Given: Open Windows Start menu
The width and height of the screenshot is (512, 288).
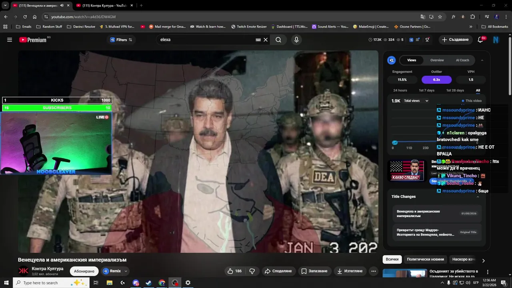Looking at the screenshot, I should point(6,283).
